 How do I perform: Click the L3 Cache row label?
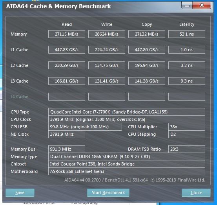click(19, 81)
